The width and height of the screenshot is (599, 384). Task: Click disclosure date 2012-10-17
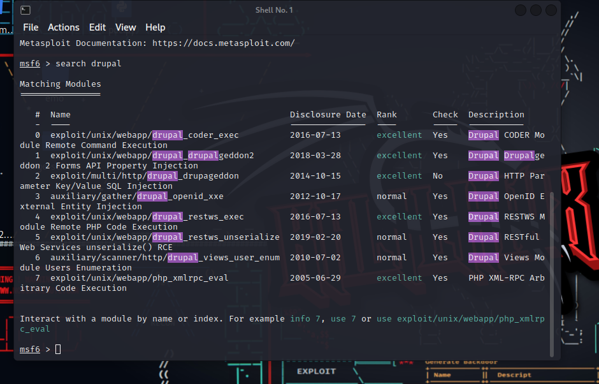pos(315,196)
